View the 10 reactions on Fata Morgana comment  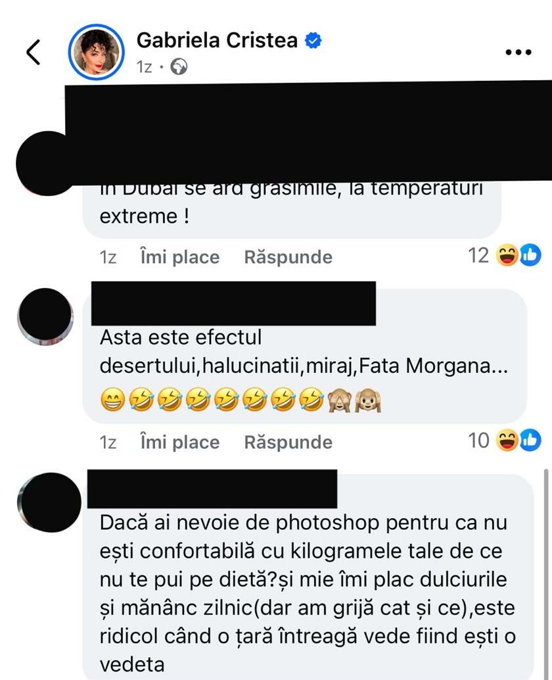click(x=478, y=441)
